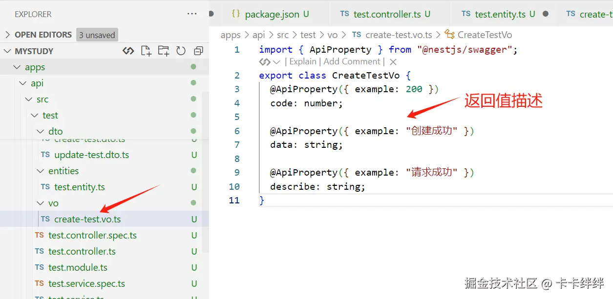This screenshot has width=613, height=299.
Task: Collapse the dto folder
Action: tap(41, 131)
